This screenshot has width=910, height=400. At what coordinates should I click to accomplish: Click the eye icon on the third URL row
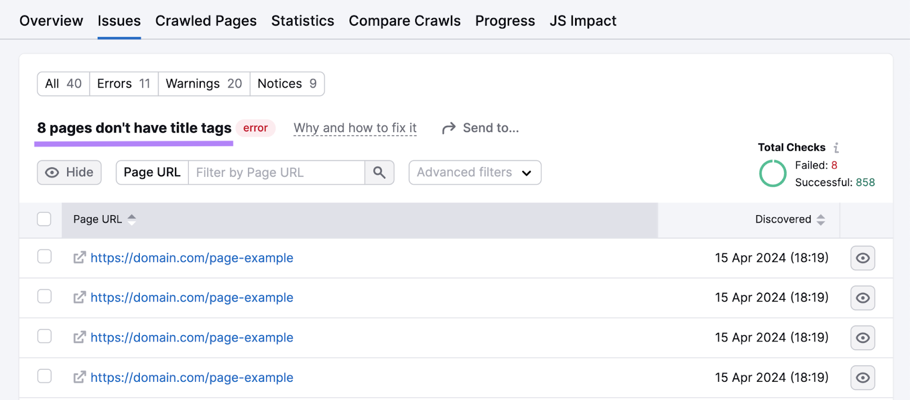[863, 338]
